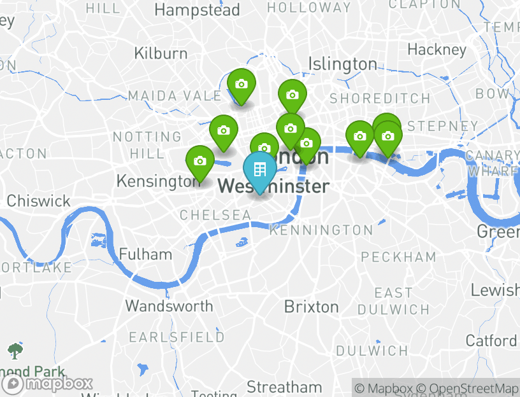Viewport: 520px width, 397px height.
Task: Click the Westminster map label
Action: (x=273, y=186)
